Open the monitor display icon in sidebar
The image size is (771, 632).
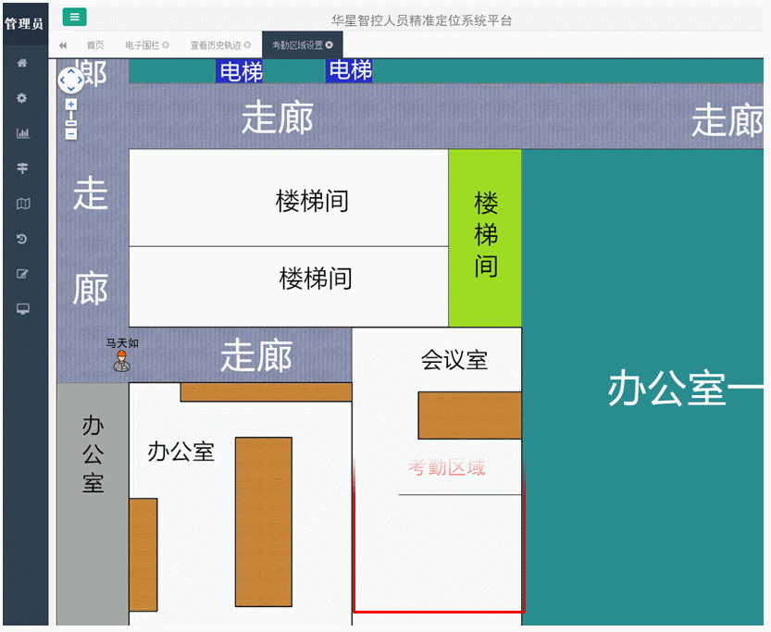click(21, 309)
